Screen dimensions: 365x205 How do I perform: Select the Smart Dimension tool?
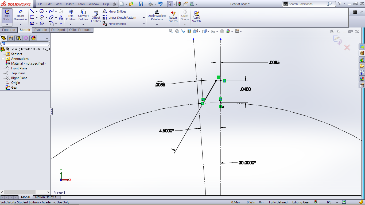click(x=20, y=15)
